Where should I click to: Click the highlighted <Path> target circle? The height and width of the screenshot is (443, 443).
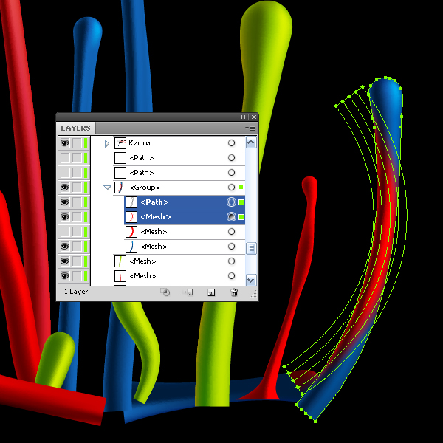(x=231, y=202)
